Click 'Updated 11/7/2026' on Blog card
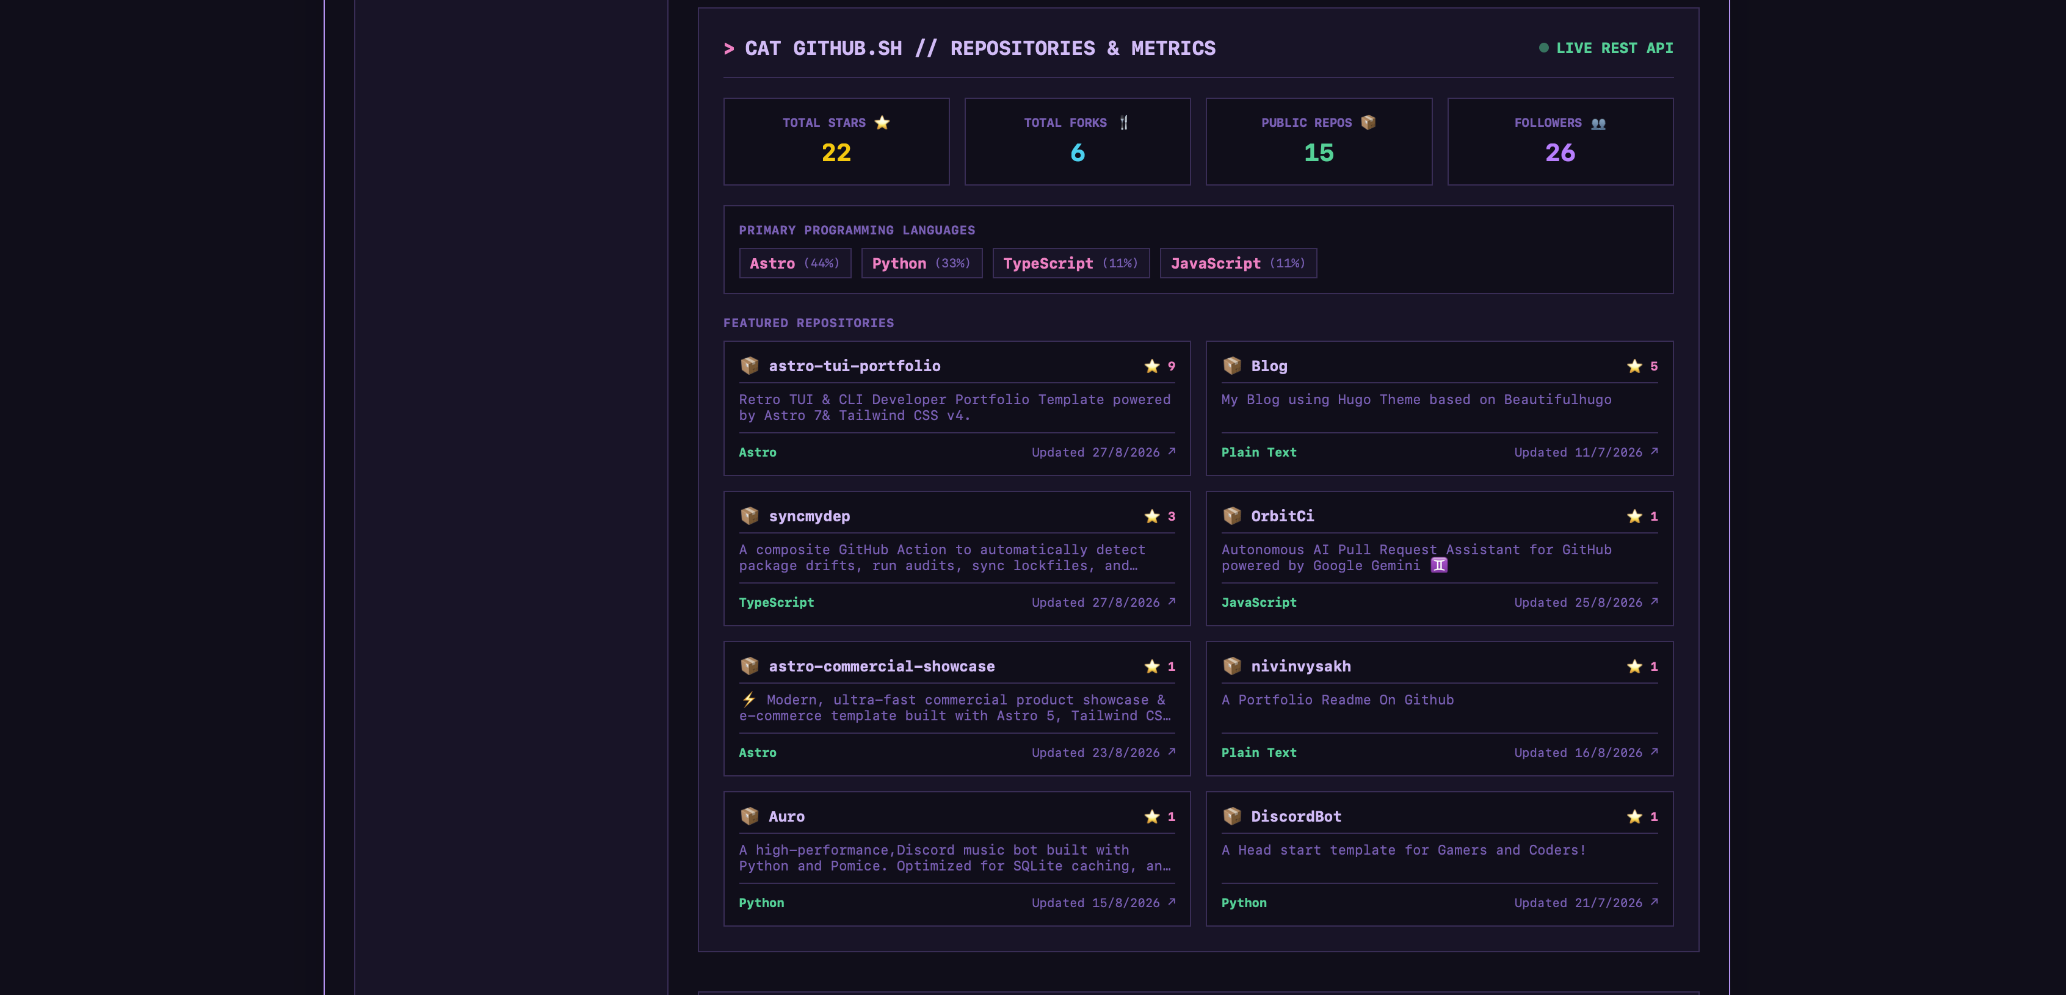Viewport: 2066px width, 995px height. tap(1578, 452)
